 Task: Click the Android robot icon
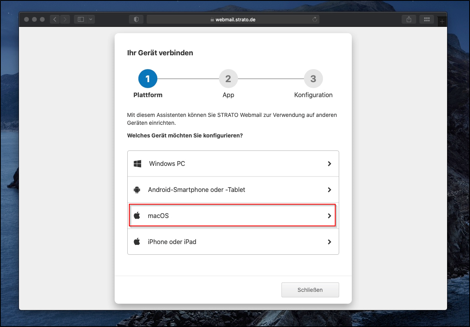pos(137,190)
